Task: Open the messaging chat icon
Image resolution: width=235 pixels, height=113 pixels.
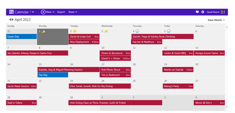Action: point(197,12)
